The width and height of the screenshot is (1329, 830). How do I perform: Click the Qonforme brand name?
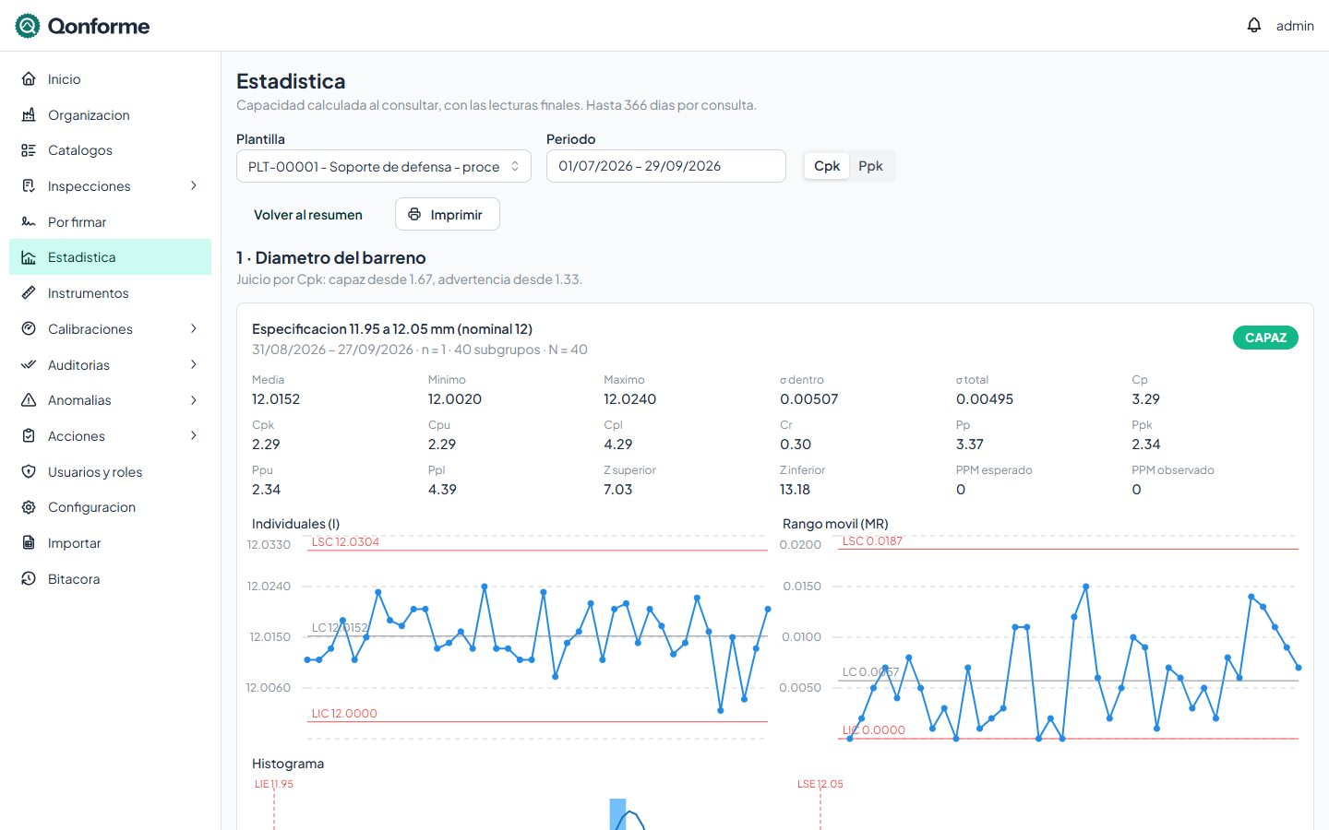click(99, 26)
